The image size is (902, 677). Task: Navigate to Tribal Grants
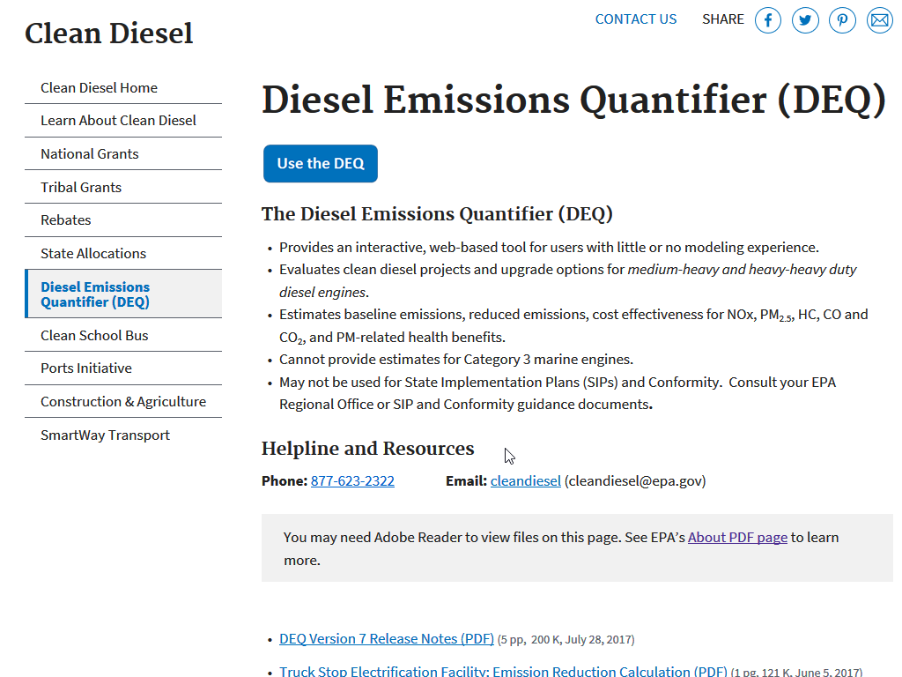tap(81, 188)
